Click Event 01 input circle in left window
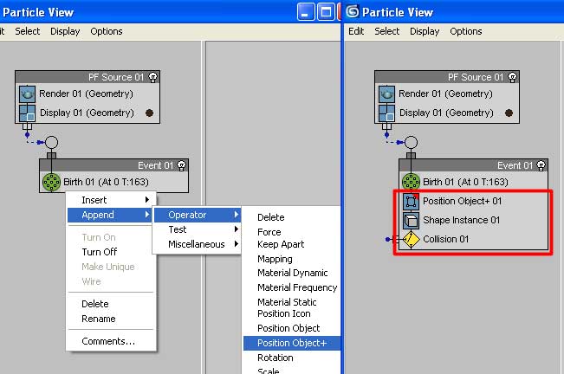 [51, 142]
